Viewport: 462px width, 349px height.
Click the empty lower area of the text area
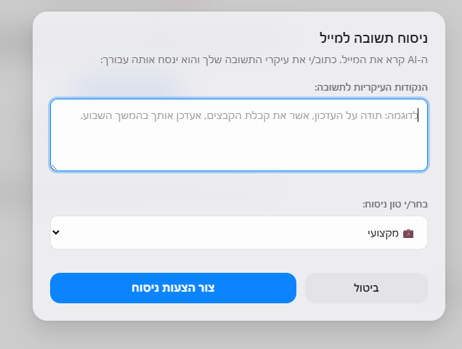click(239, 150)
